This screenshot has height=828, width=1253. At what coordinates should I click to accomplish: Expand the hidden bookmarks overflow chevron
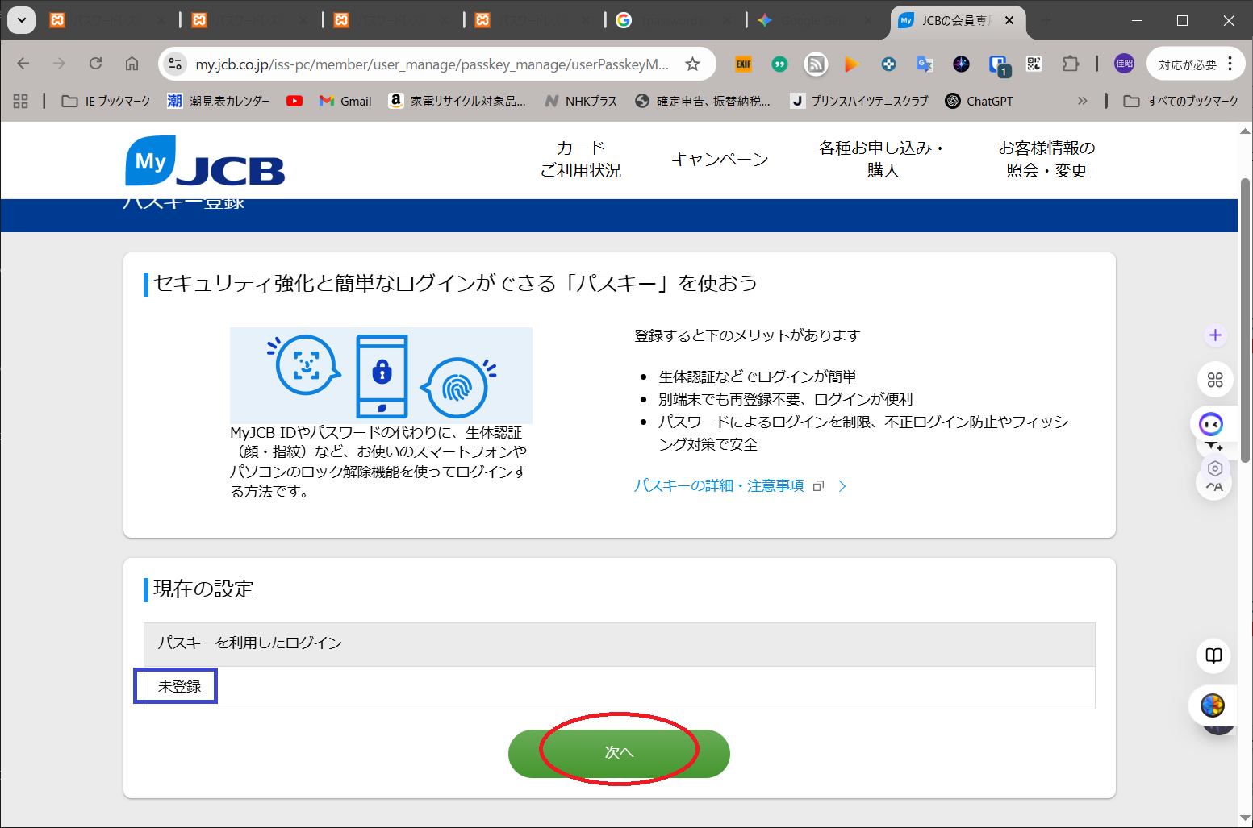tap(1082, 101)
